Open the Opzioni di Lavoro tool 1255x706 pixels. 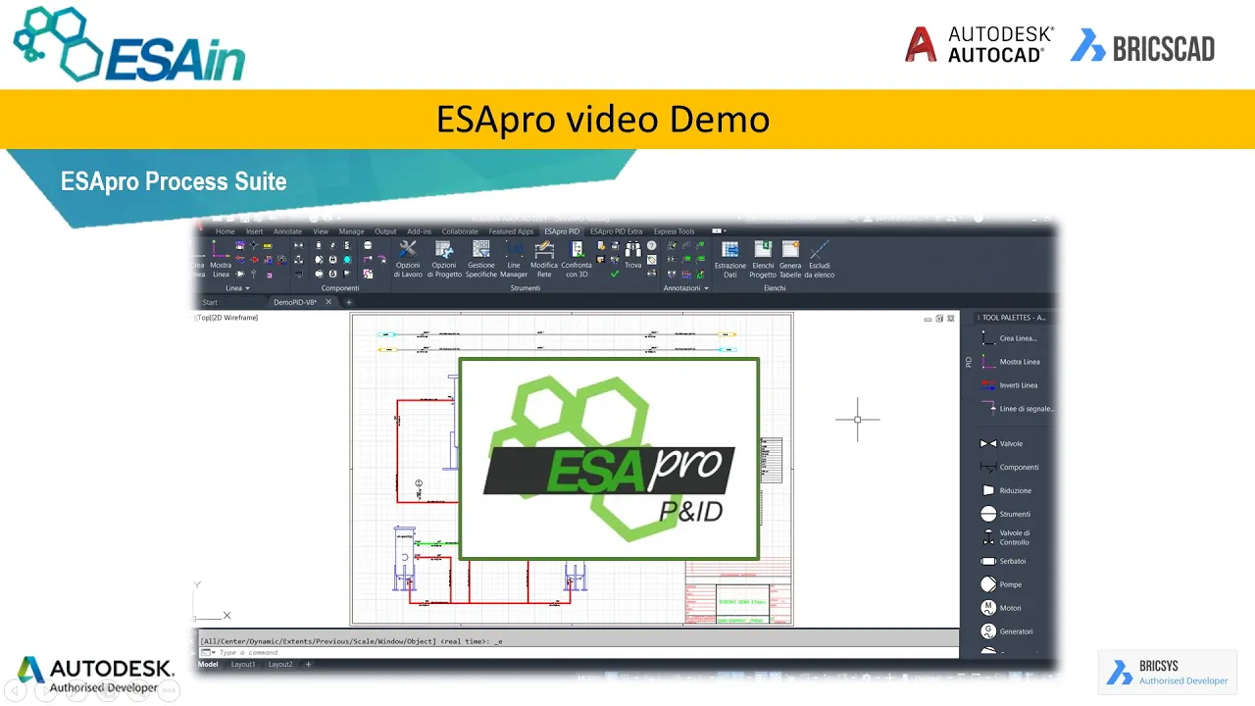(x=408, y=259)
